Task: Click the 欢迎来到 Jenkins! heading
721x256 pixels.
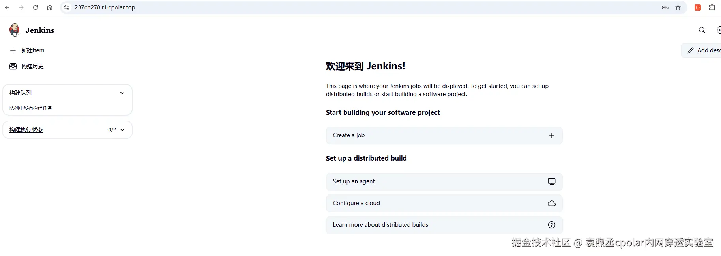Action: pyautogui.click(x=365, y=66)
